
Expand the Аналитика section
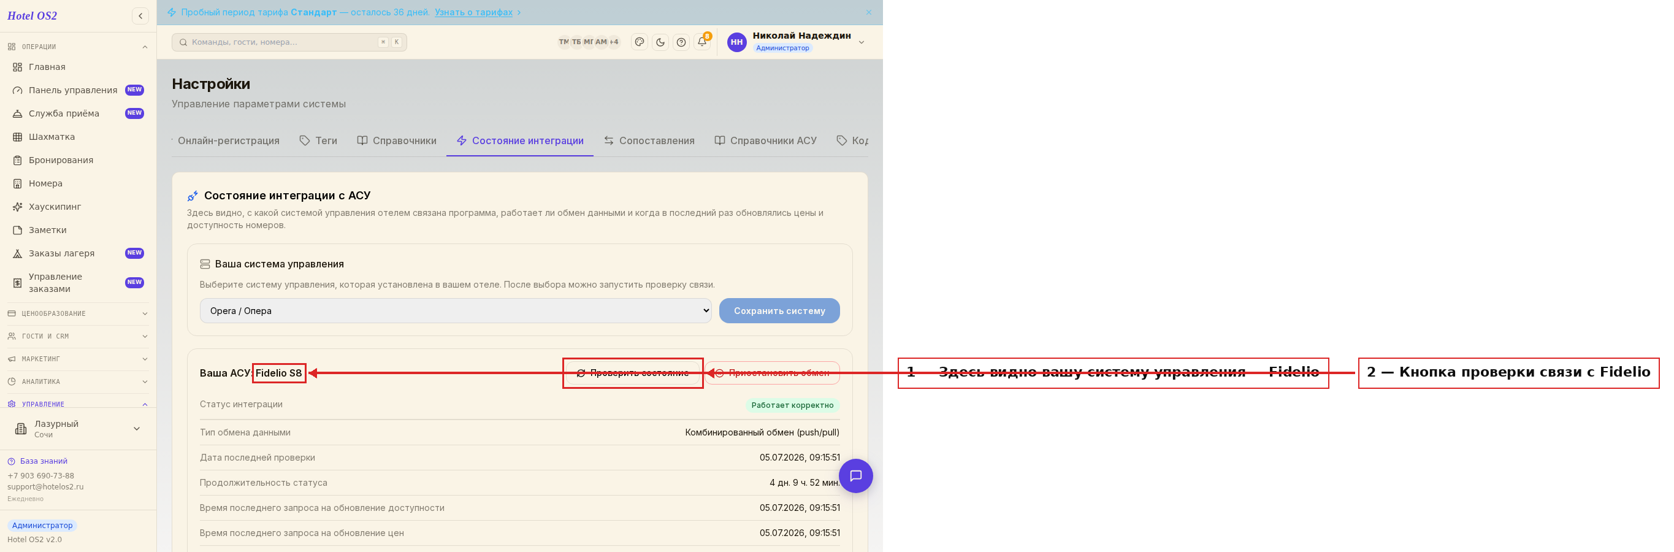tap(78, 382)
